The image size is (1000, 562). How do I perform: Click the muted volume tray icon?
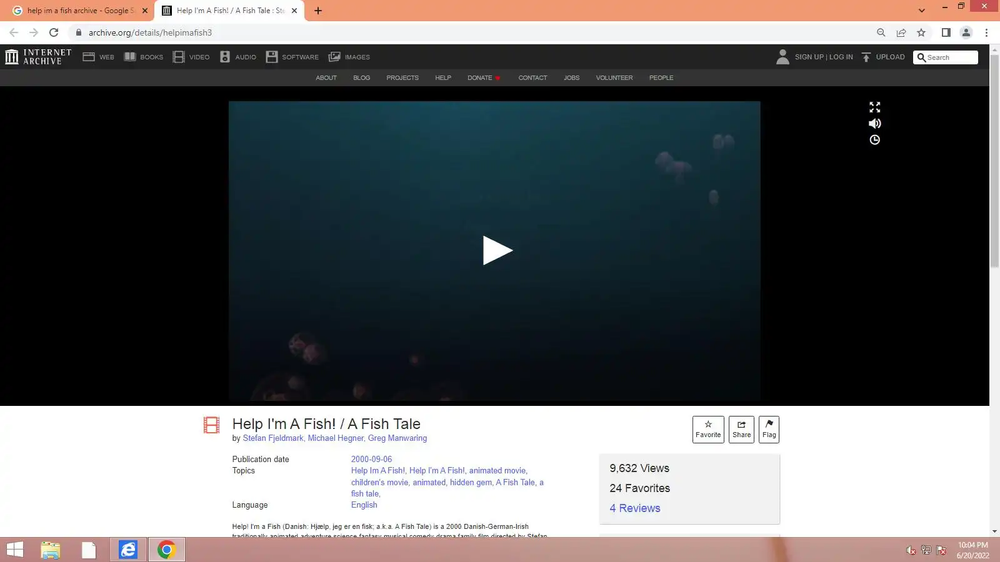coord(911,550)
